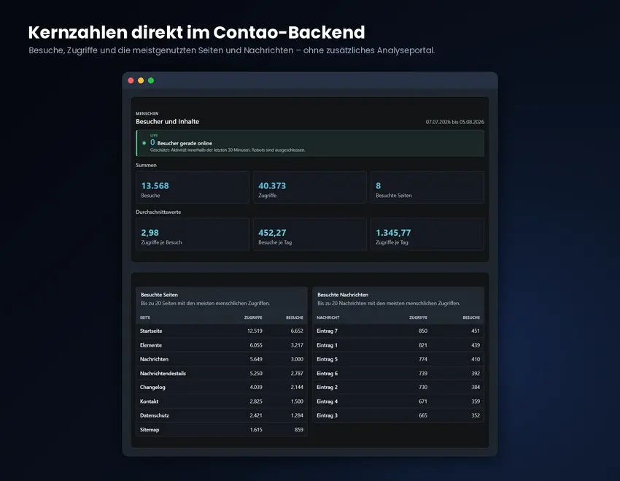
Task: Click the 859 Besuche value for Sitemap
Action: [299, 430]
